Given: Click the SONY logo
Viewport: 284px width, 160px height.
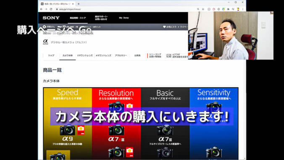Looking at the screenshot, I should pos(51,18).
